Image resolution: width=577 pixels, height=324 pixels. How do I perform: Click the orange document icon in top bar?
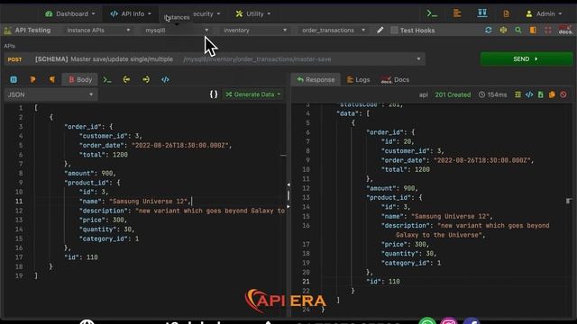pos(507,14)
